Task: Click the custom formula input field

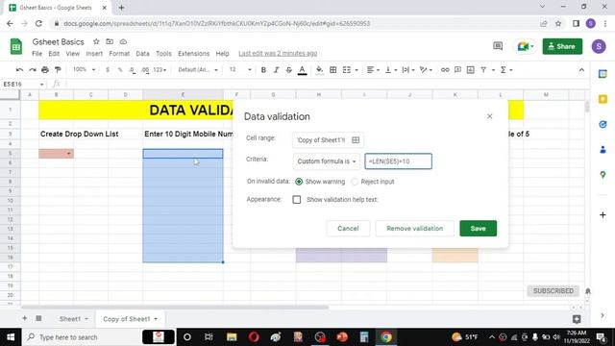Action: (398, 161)
